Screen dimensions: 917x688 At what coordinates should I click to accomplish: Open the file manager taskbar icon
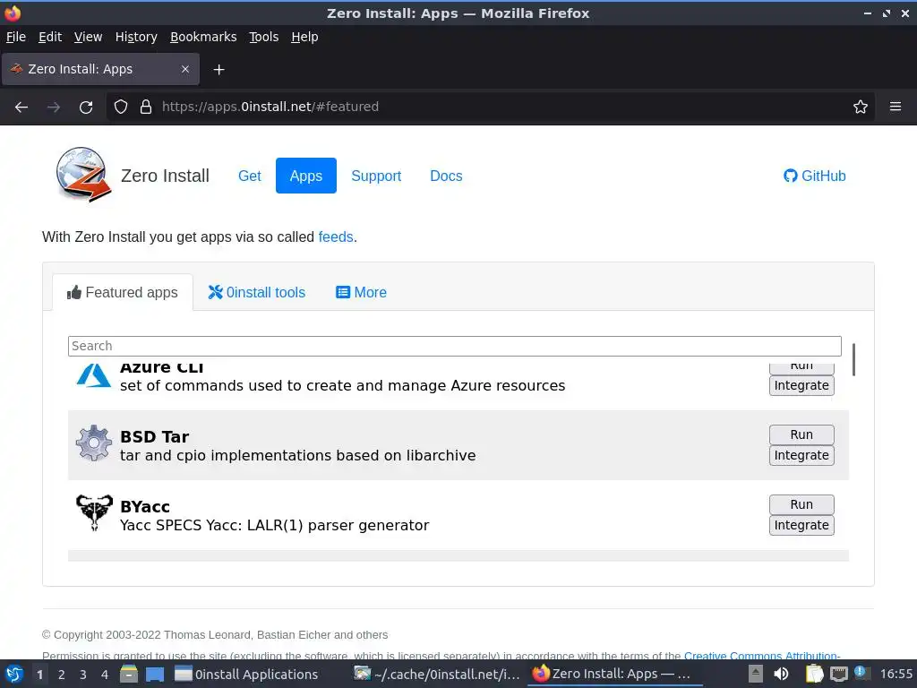(129, 674)
